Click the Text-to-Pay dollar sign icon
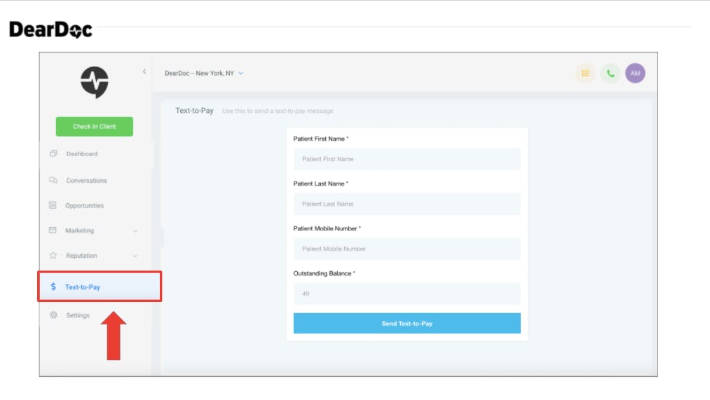Screen dimensions: 710x400 (x=53, y=287)
